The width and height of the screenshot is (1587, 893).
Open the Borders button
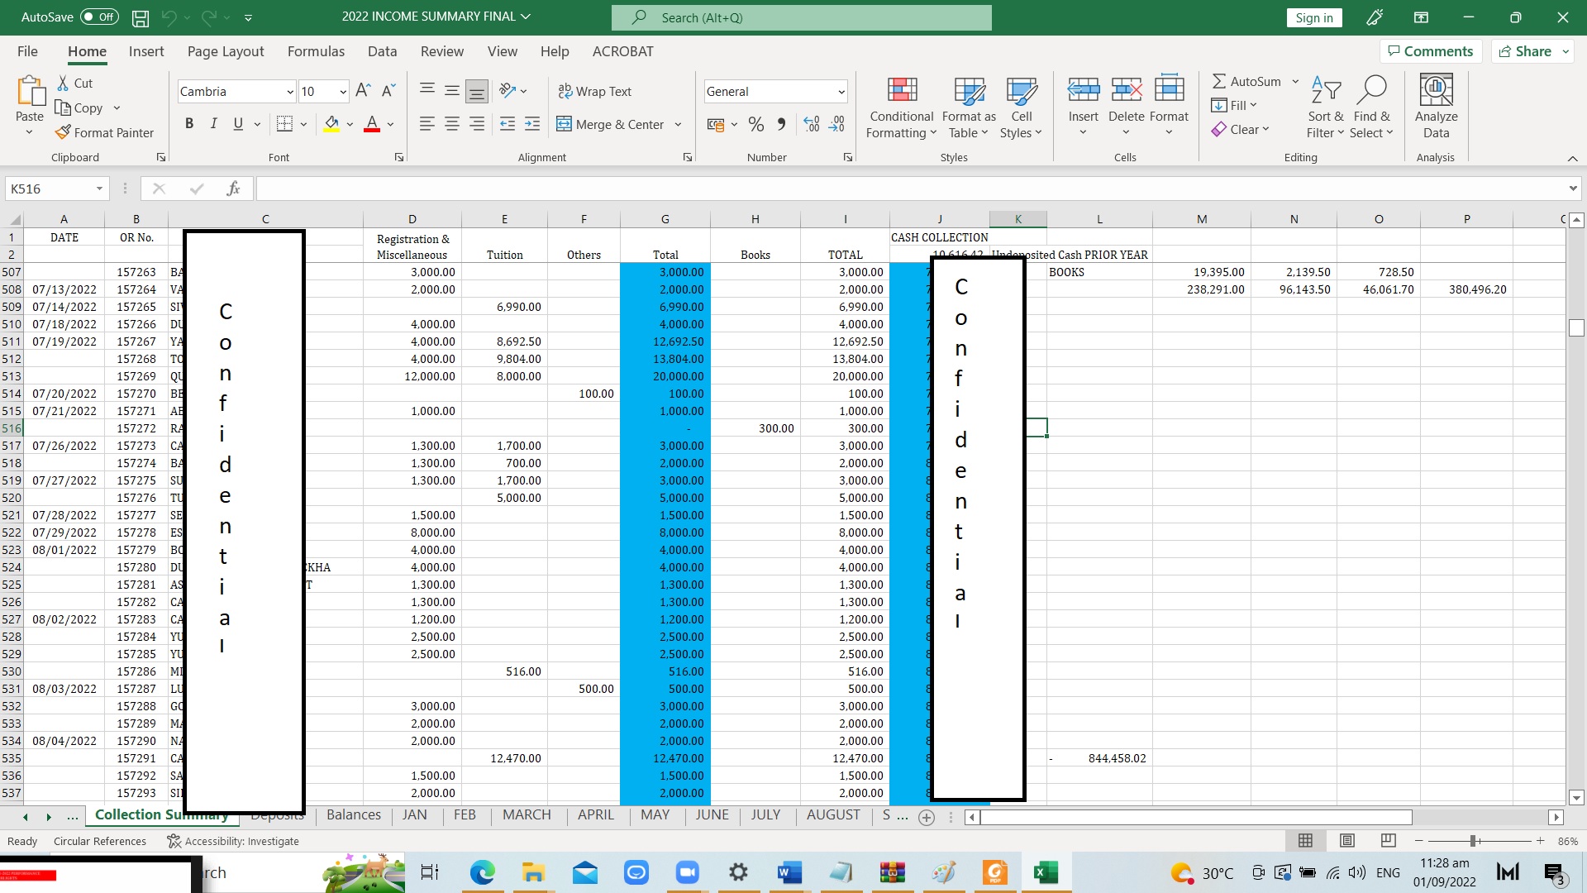(x=284, y=124)
